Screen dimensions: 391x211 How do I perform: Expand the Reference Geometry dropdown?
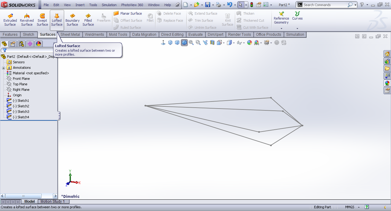pyautogui.click(x=281, y=28)
